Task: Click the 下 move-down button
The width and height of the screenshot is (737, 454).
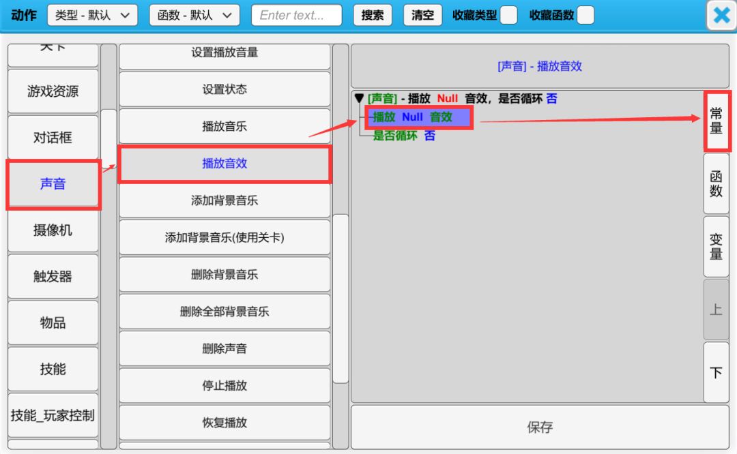Action: pos(716,373)
